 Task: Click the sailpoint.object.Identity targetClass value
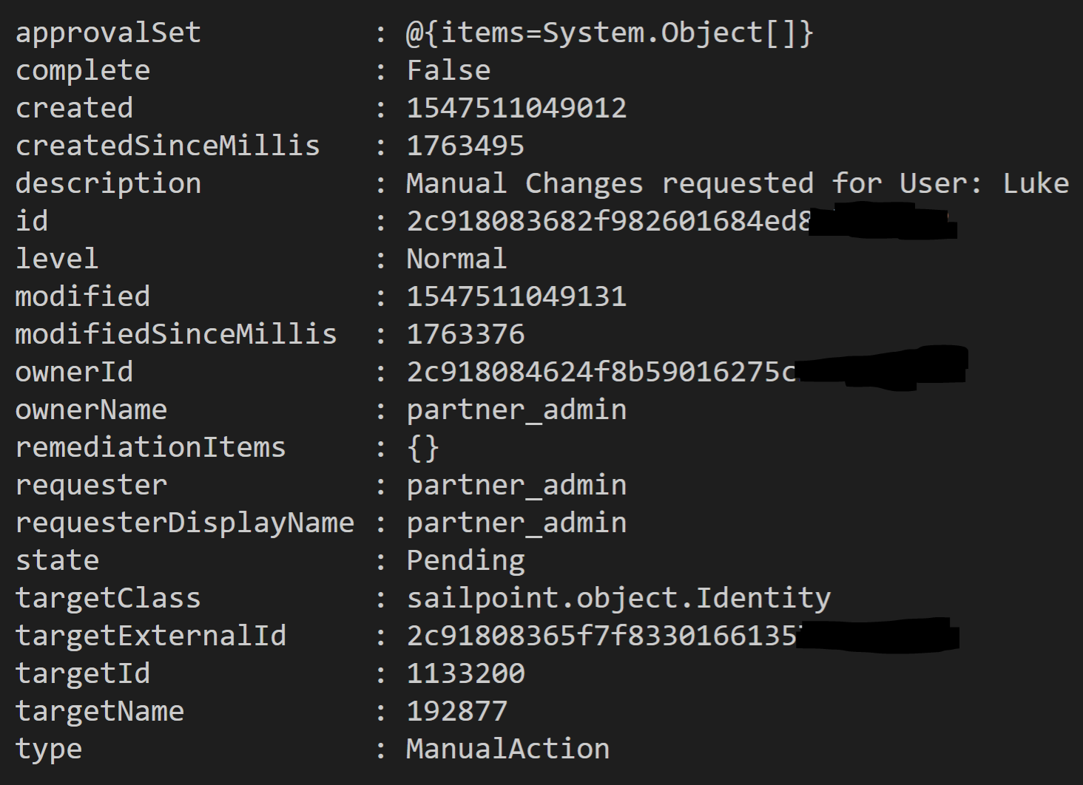pos(618,599)
